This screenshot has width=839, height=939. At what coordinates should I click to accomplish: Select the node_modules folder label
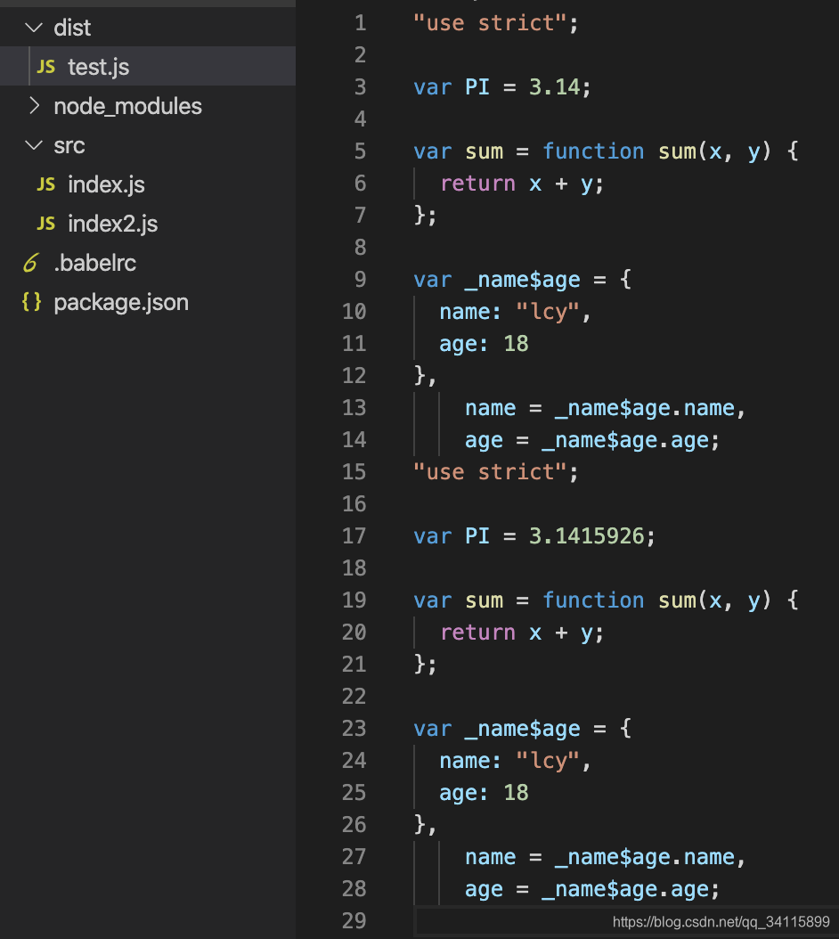point(128,106)
